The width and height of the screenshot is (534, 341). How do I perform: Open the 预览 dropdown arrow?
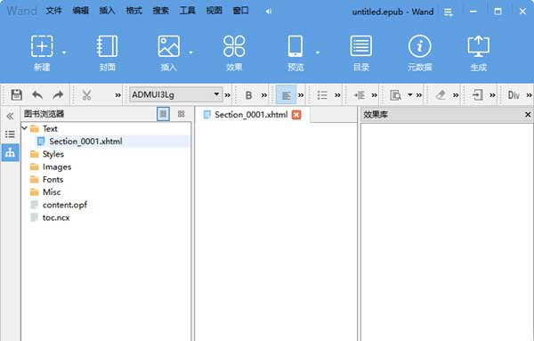[x=318, y=53]
